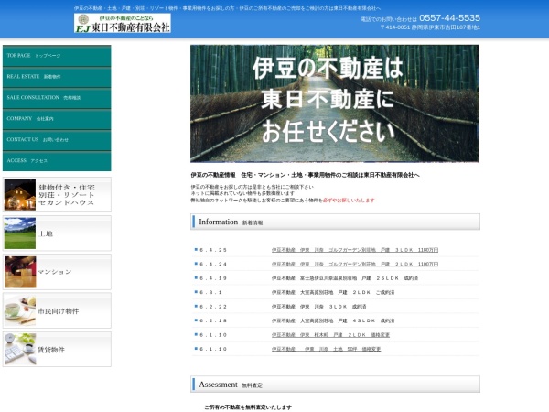
Task: Click the 伊東 川奈 3LDK 成約済 text
Action: (x=319, y=307)
